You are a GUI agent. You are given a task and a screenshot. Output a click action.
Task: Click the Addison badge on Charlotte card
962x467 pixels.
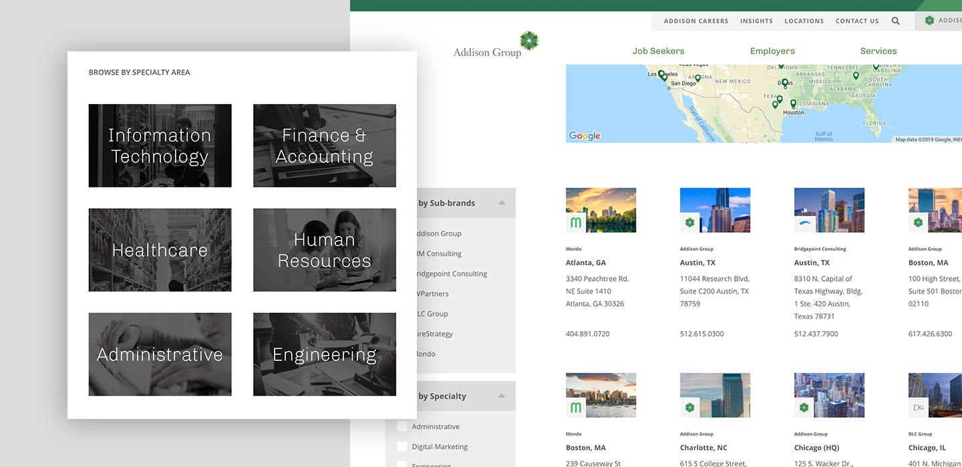point(689,408)
